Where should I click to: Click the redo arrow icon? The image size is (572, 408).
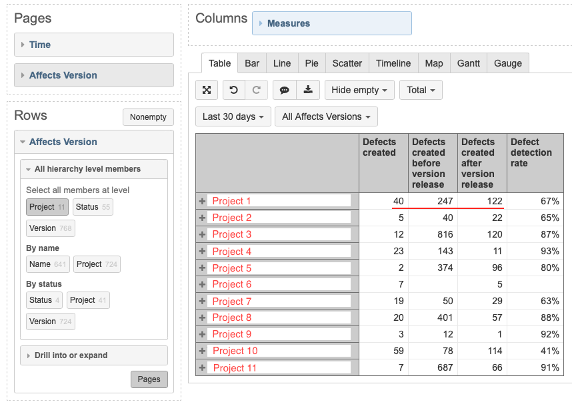pos(257,90)
